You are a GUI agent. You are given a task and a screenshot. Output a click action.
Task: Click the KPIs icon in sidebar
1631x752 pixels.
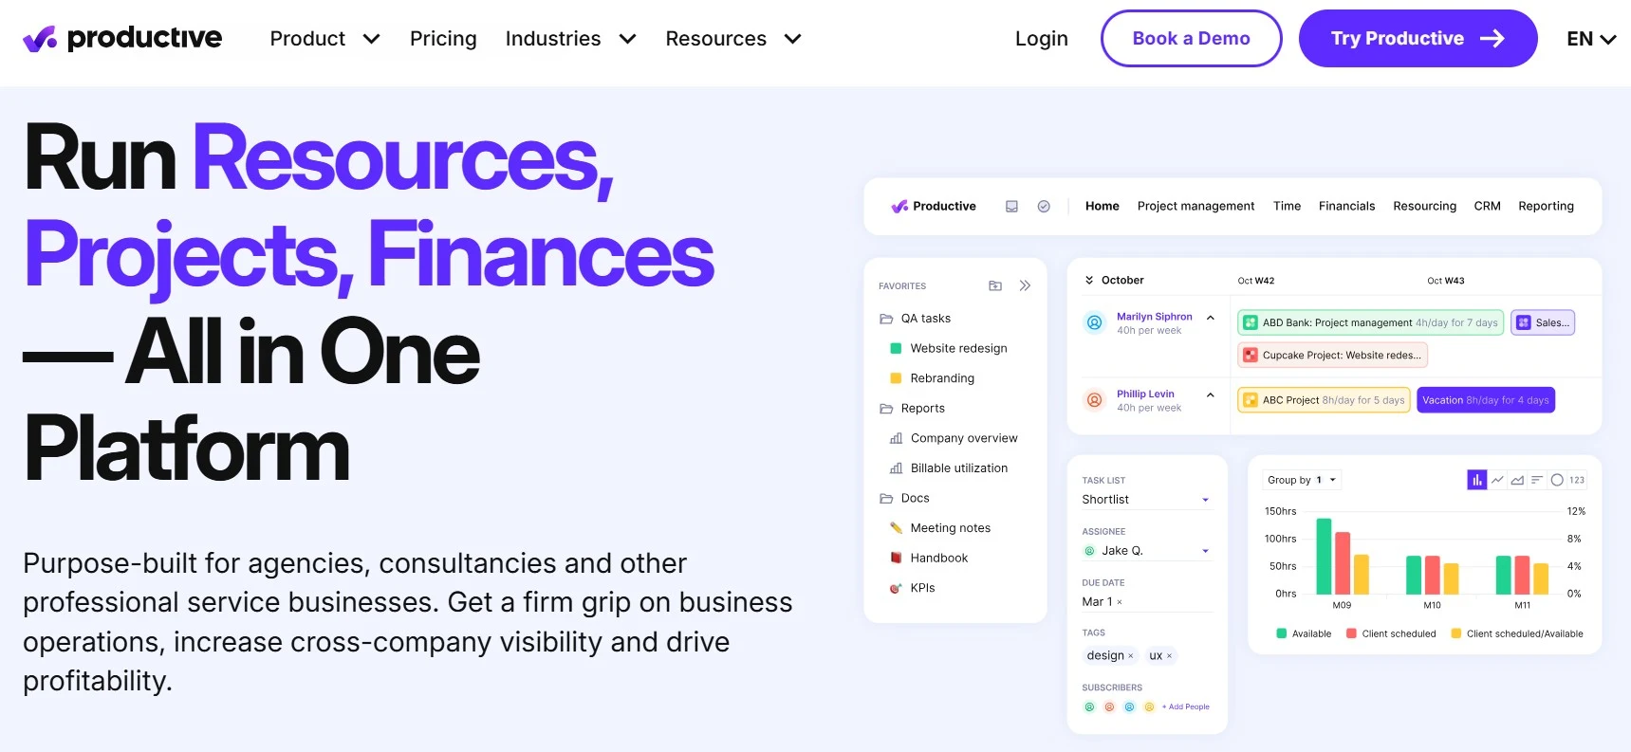click(x=896, y=588)
